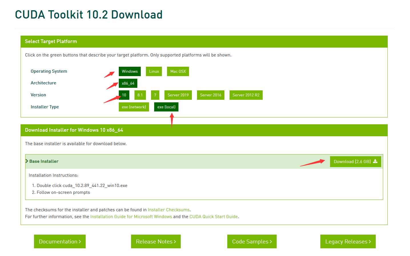This screenshot has width=410, height=256.
Task: Select exe (local) installer type
Action: point(166,107)
